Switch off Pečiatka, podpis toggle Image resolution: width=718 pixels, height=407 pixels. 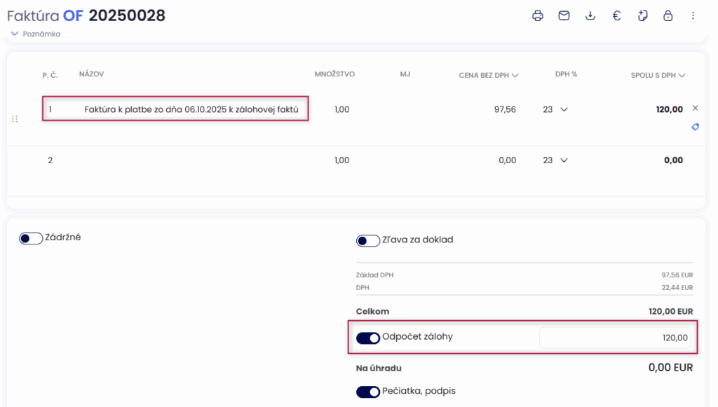pos(368,392)
